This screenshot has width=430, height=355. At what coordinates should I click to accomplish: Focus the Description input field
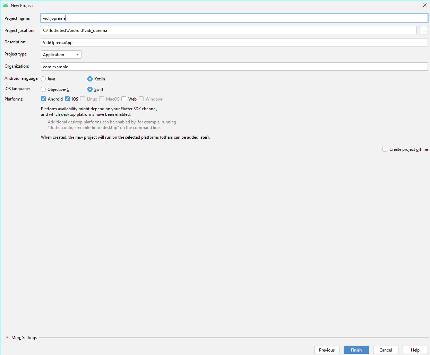(x=234, y=43)
